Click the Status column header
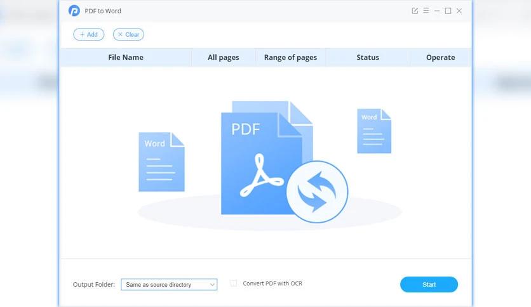 [x=368, y=58]
